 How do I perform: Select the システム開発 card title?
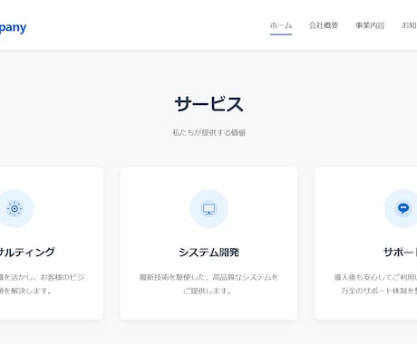point(208,252)
